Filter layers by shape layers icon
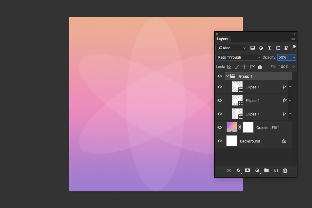Viewport: 312px width, 208px height. pyautogui.click(x=278, y=48)
